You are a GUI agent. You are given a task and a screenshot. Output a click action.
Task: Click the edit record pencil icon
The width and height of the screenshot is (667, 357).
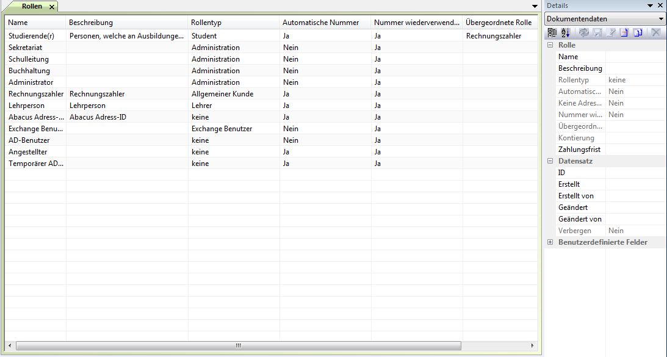611,32
